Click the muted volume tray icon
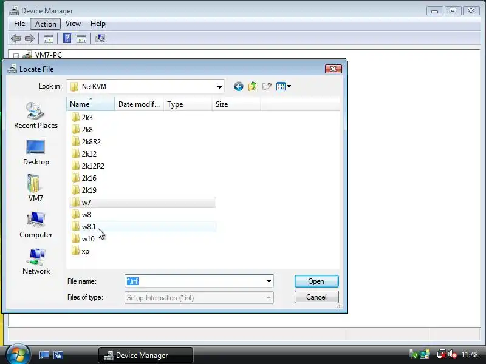 (x=452, y=354)
